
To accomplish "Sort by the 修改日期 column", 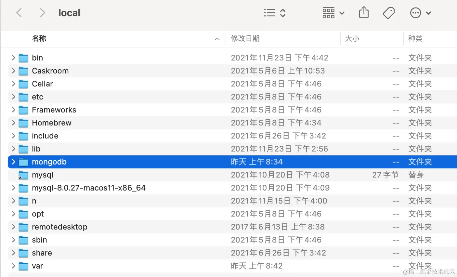I will [245, 39].
